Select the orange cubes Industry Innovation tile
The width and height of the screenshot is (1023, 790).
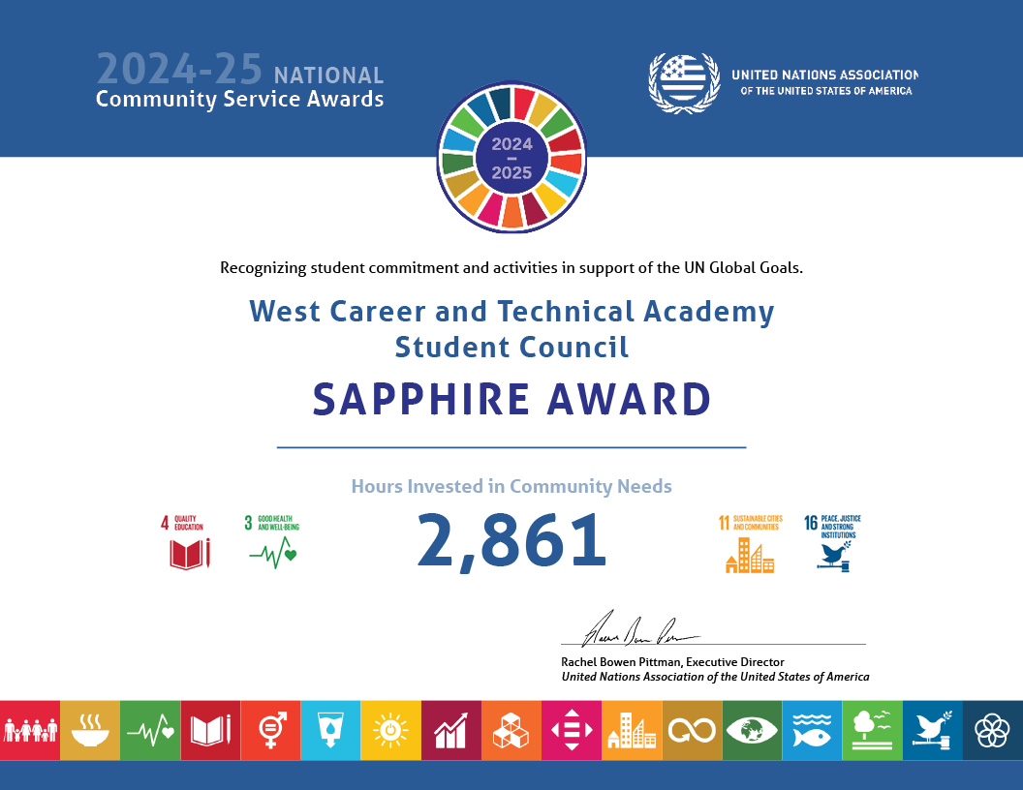coord(511,730)
